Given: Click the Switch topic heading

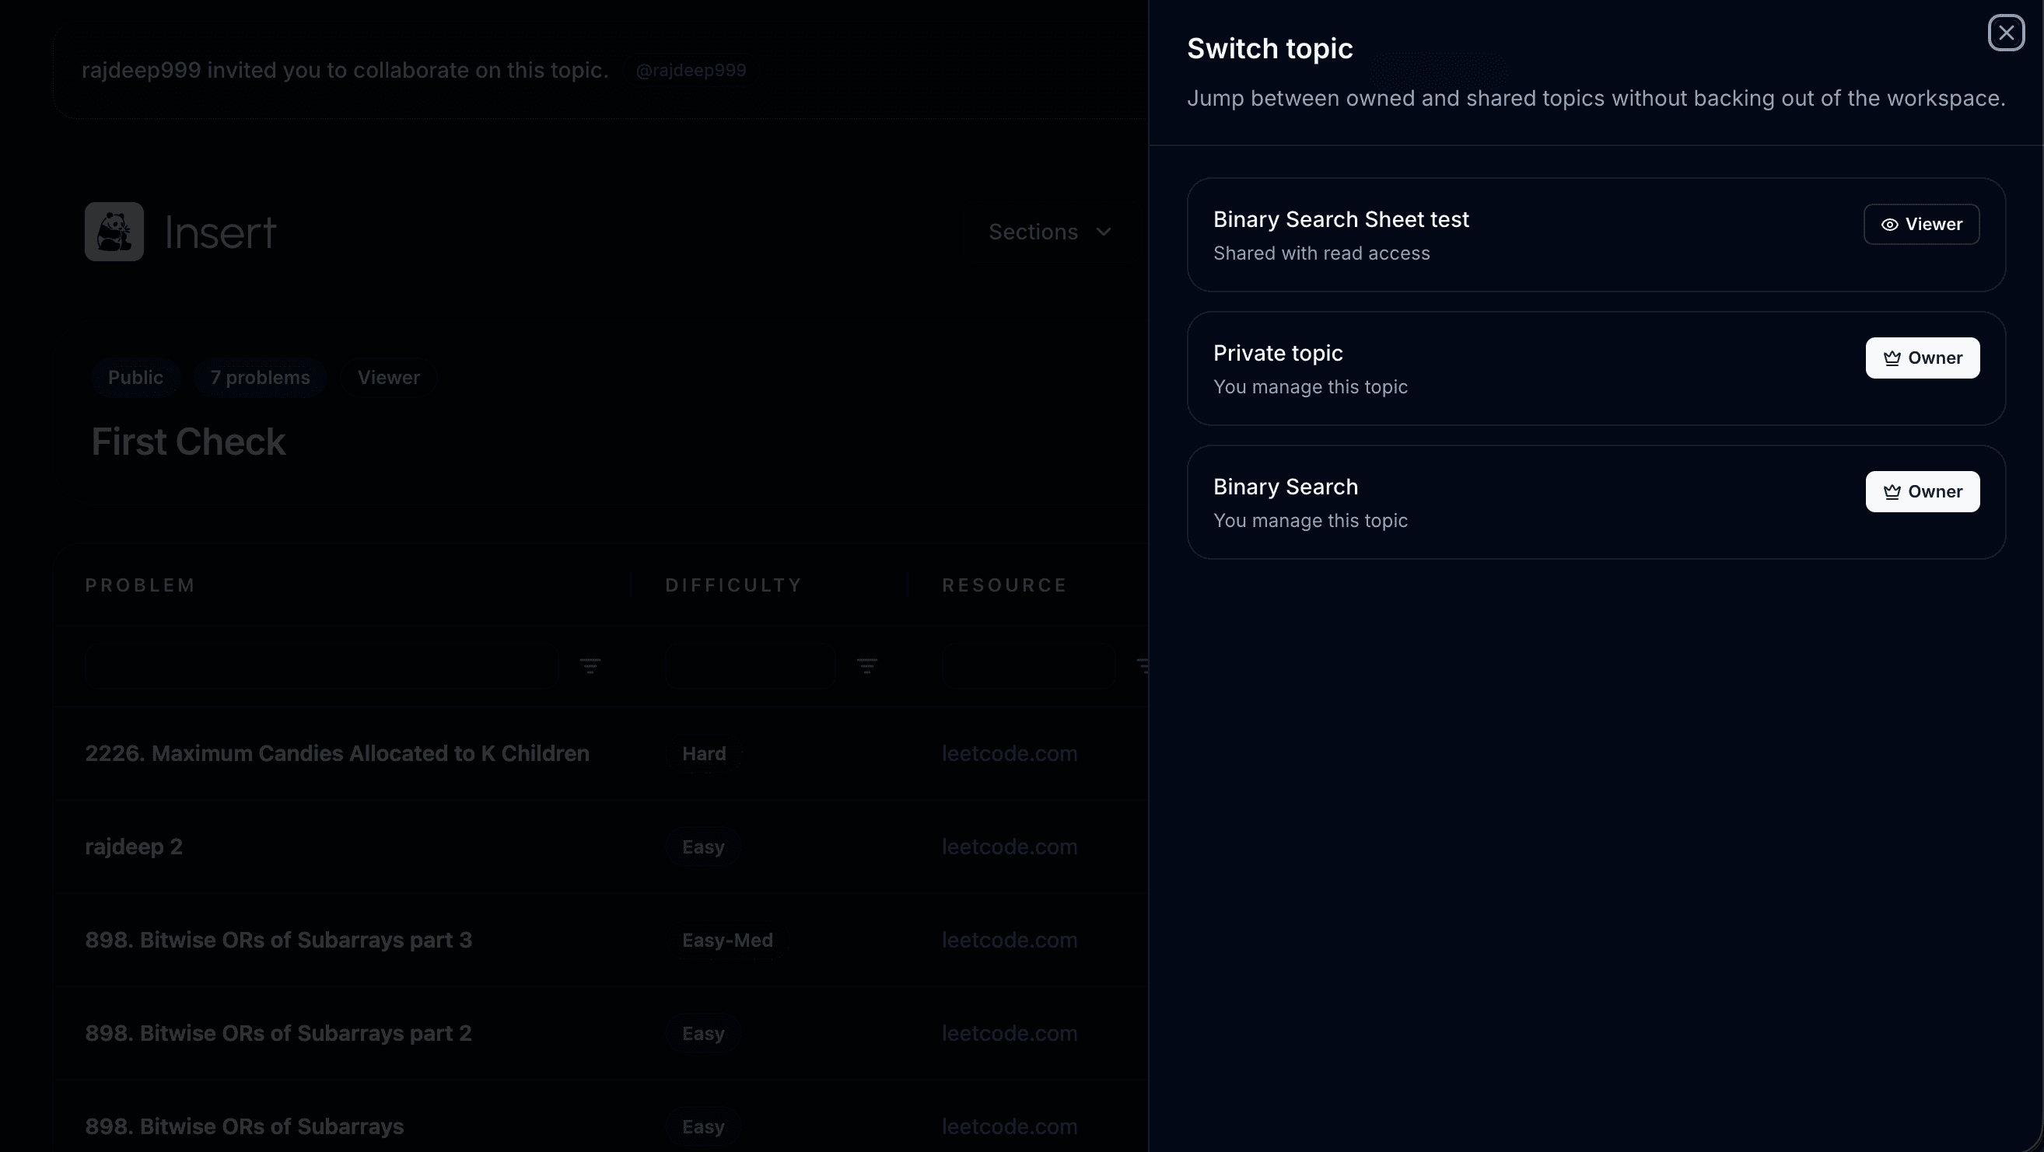Looking at the screenshot, I should (1269, 49).
